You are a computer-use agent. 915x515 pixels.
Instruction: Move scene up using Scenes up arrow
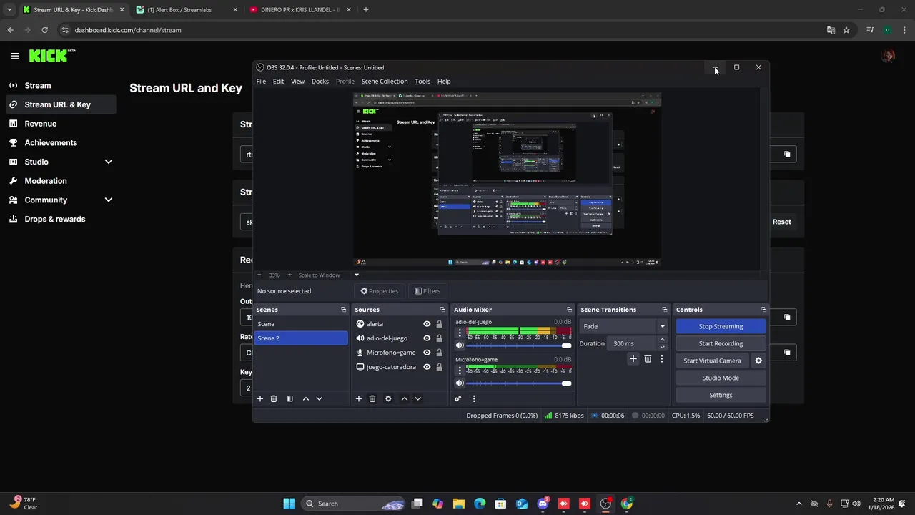306,398
